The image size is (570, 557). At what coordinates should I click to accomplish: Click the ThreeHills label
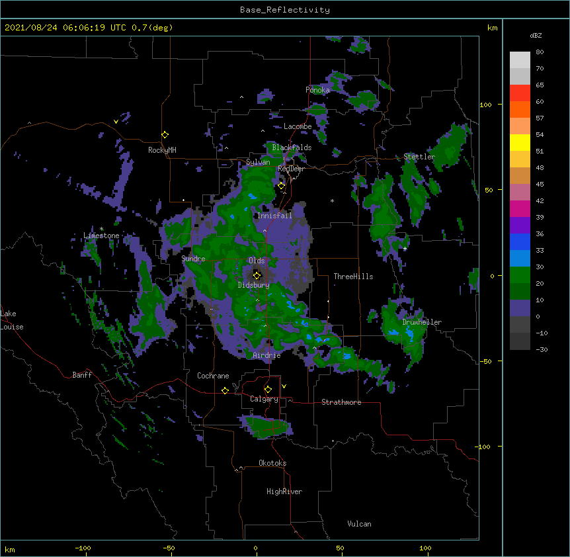353,277
